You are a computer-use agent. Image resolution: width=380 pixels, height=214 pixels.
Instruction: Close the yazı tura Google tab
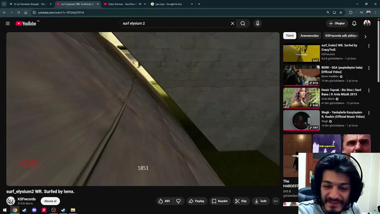pos(192,4)
